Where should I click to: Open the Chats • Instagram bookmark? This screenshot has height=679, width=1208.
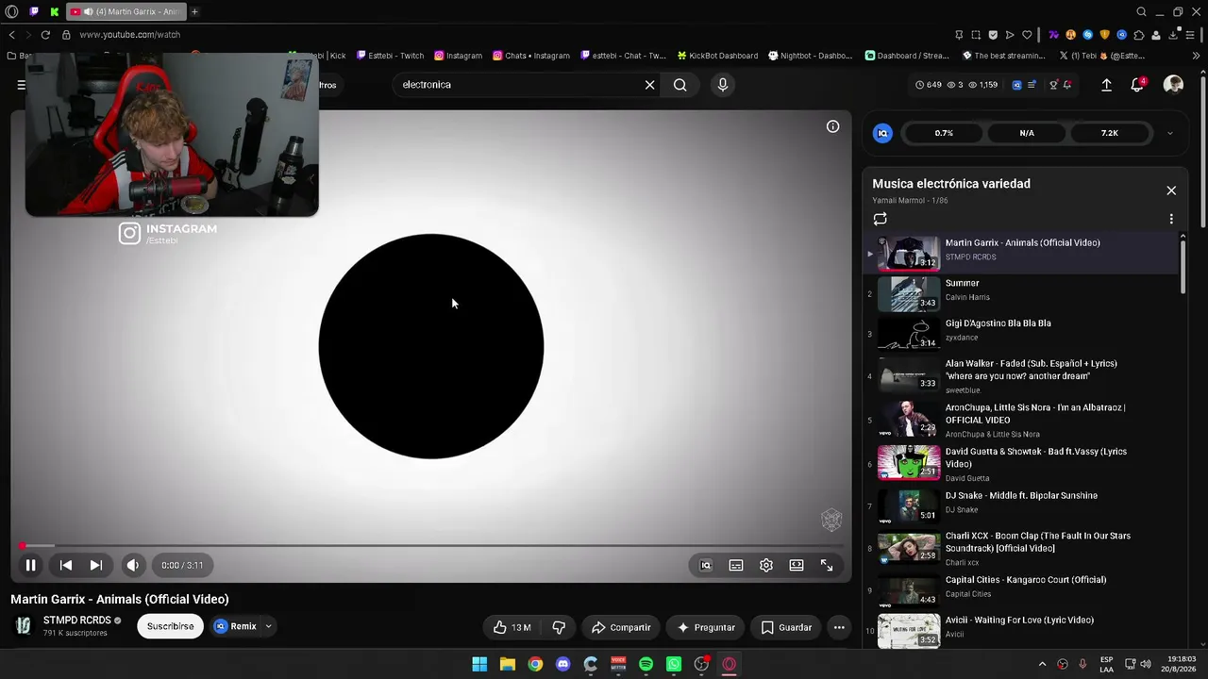(531, 56)
